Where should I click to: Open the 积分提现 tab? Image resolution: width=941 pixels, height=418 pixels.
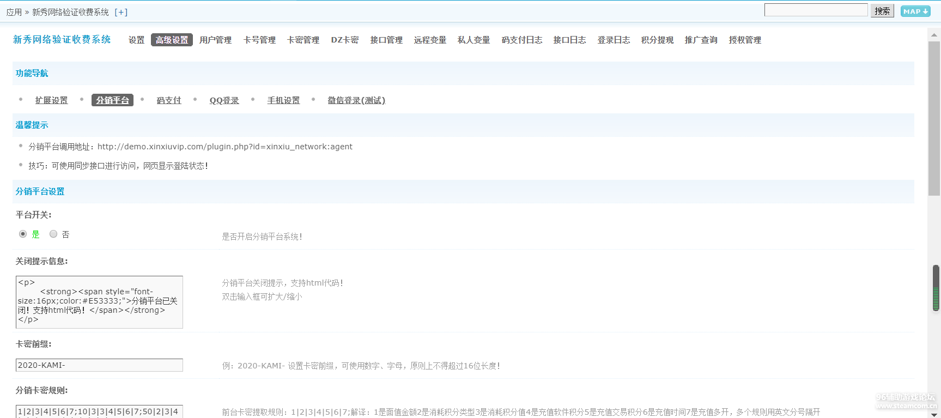point(657,40)
